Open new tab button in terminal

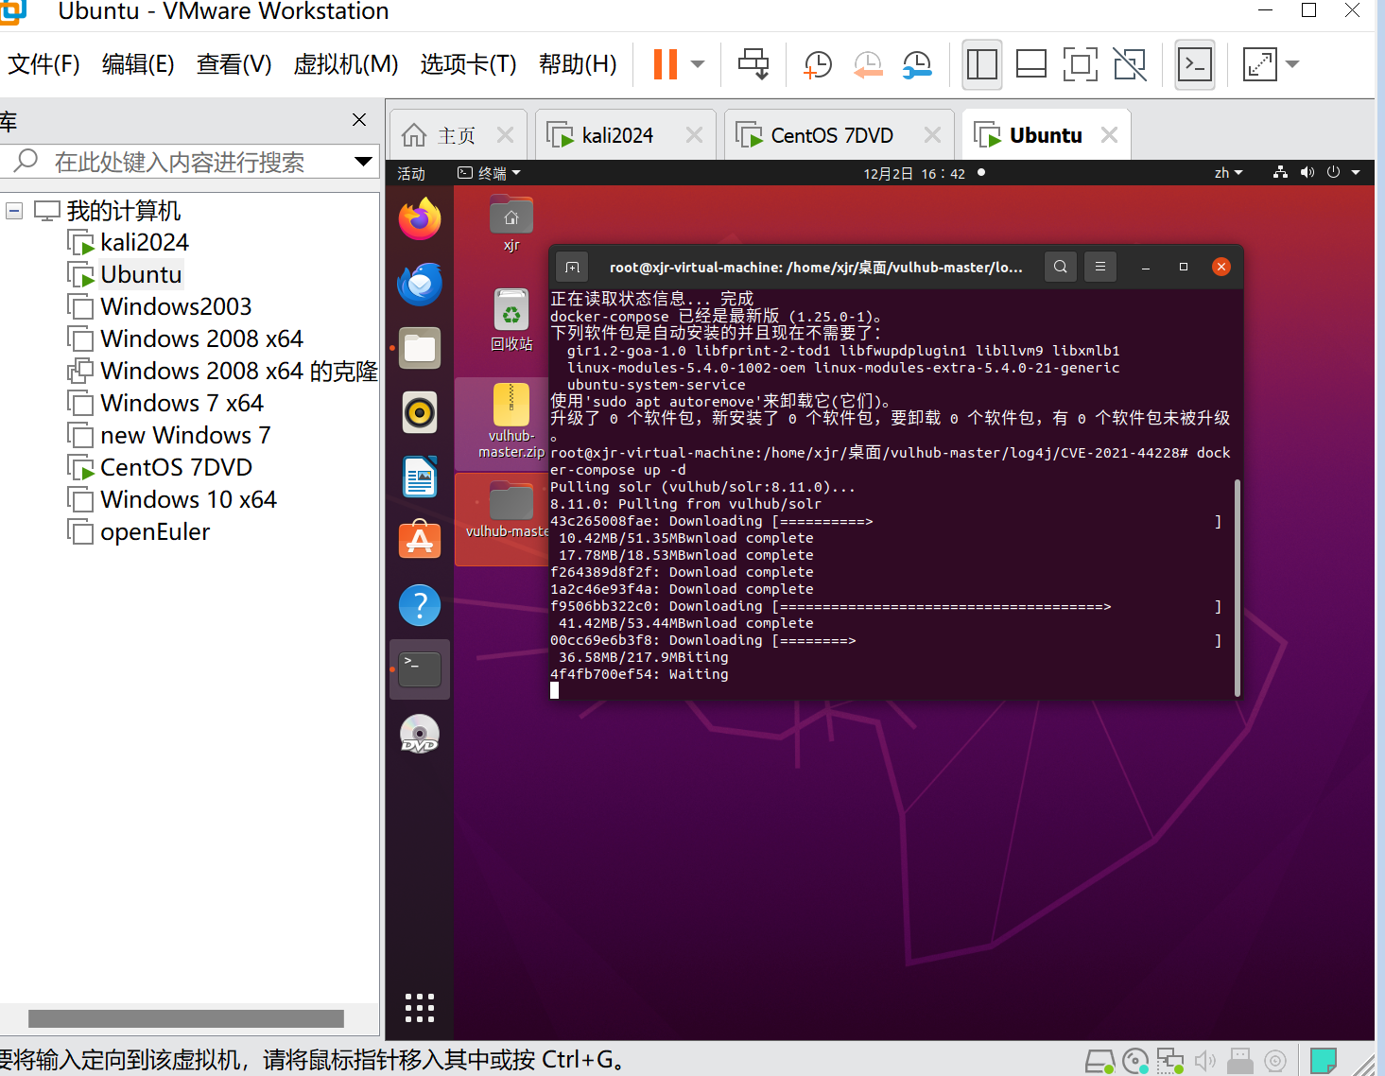(573, 267)
